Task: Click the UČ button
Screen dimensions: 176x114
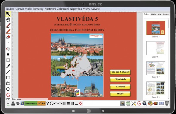Action: click(39, 103)
